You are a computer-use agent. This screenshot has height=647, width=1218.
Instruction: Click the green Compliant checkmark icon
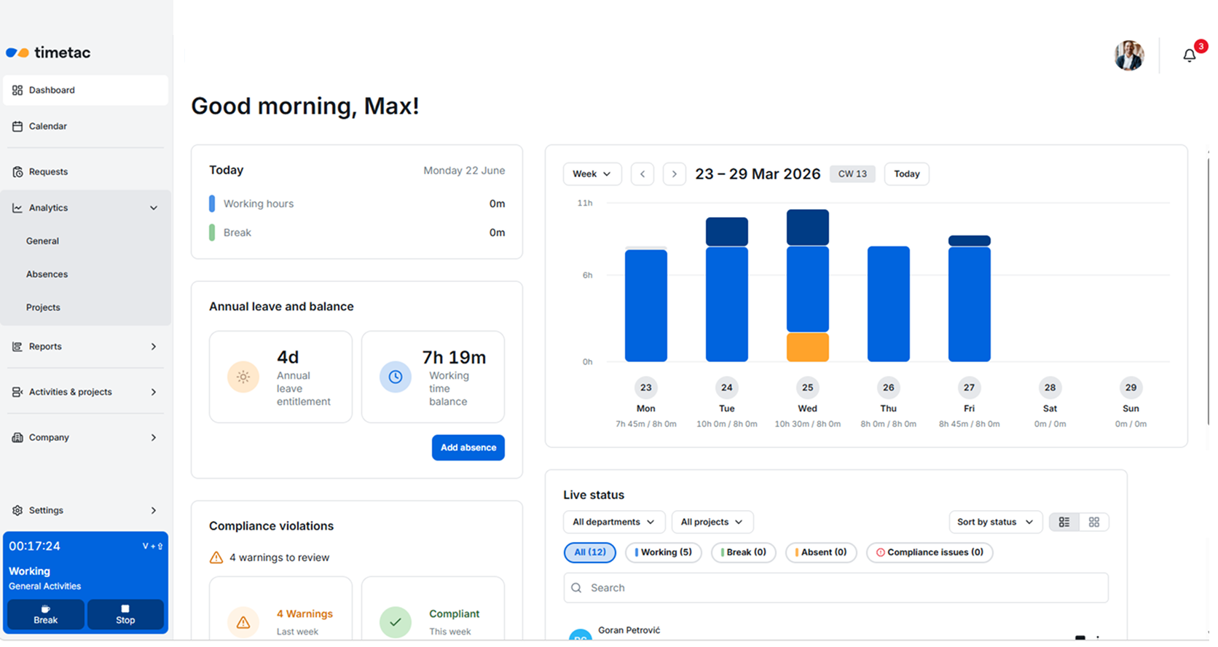coord(396,622)
